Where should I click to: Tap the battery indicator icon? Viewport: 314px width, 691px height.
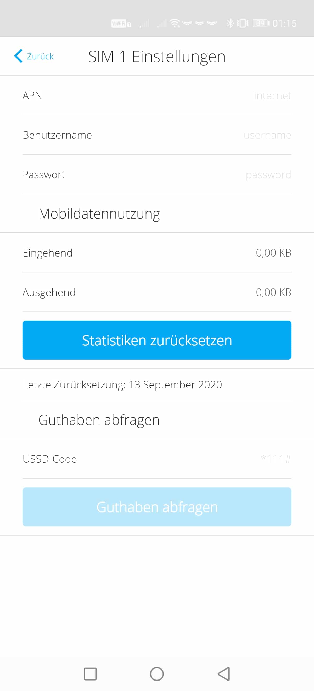pyautogui.click(x=261, y=23)
